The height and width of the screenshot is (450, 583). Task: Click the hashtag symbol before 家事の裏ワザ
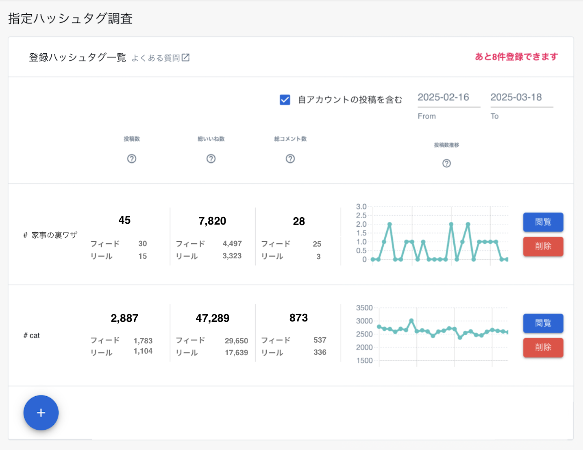tap(25, 235)
